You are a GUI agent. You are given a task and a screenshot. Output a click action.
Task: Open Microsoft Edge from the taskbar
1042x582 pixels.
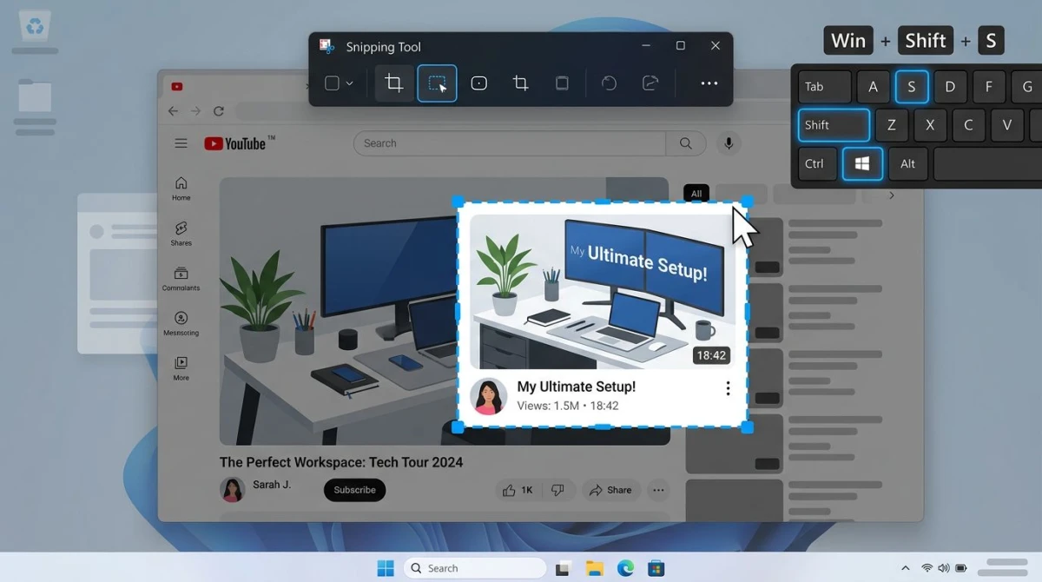[625, 568]
